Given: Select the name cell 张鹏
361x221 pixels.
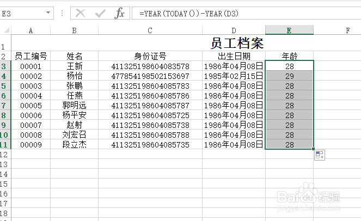Looking at the screenshot, I should tap(75, 86).
